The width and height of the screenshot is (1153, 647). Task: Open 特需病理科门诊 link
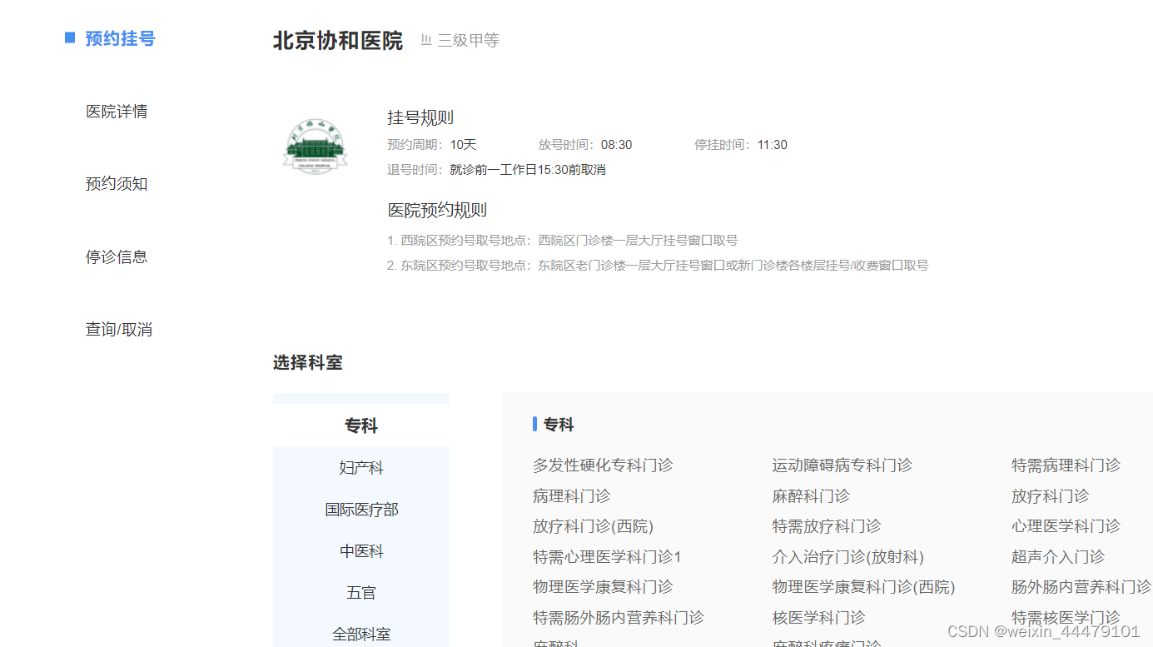pos(1066,465)
